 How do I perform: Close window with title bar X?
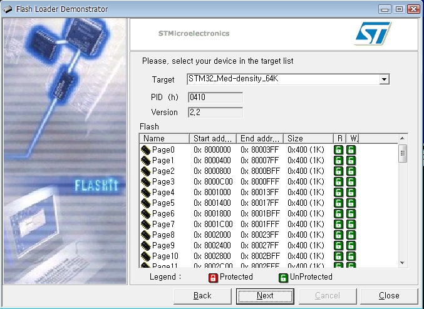click(413, 9)
